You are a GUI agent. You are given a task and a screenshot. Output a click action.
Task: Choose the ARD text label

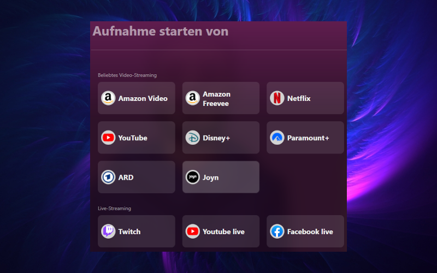pos(126,177)
